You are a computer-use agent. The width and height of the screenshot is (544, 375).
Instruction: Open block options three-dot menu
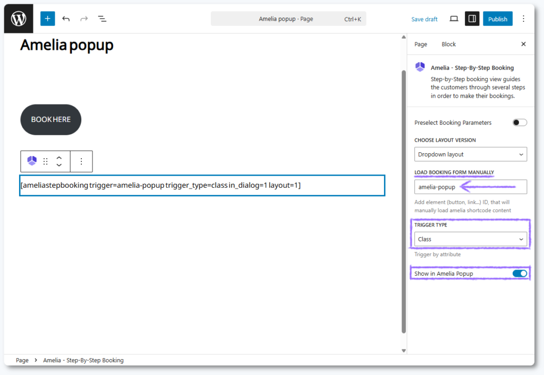coord(81,161)
